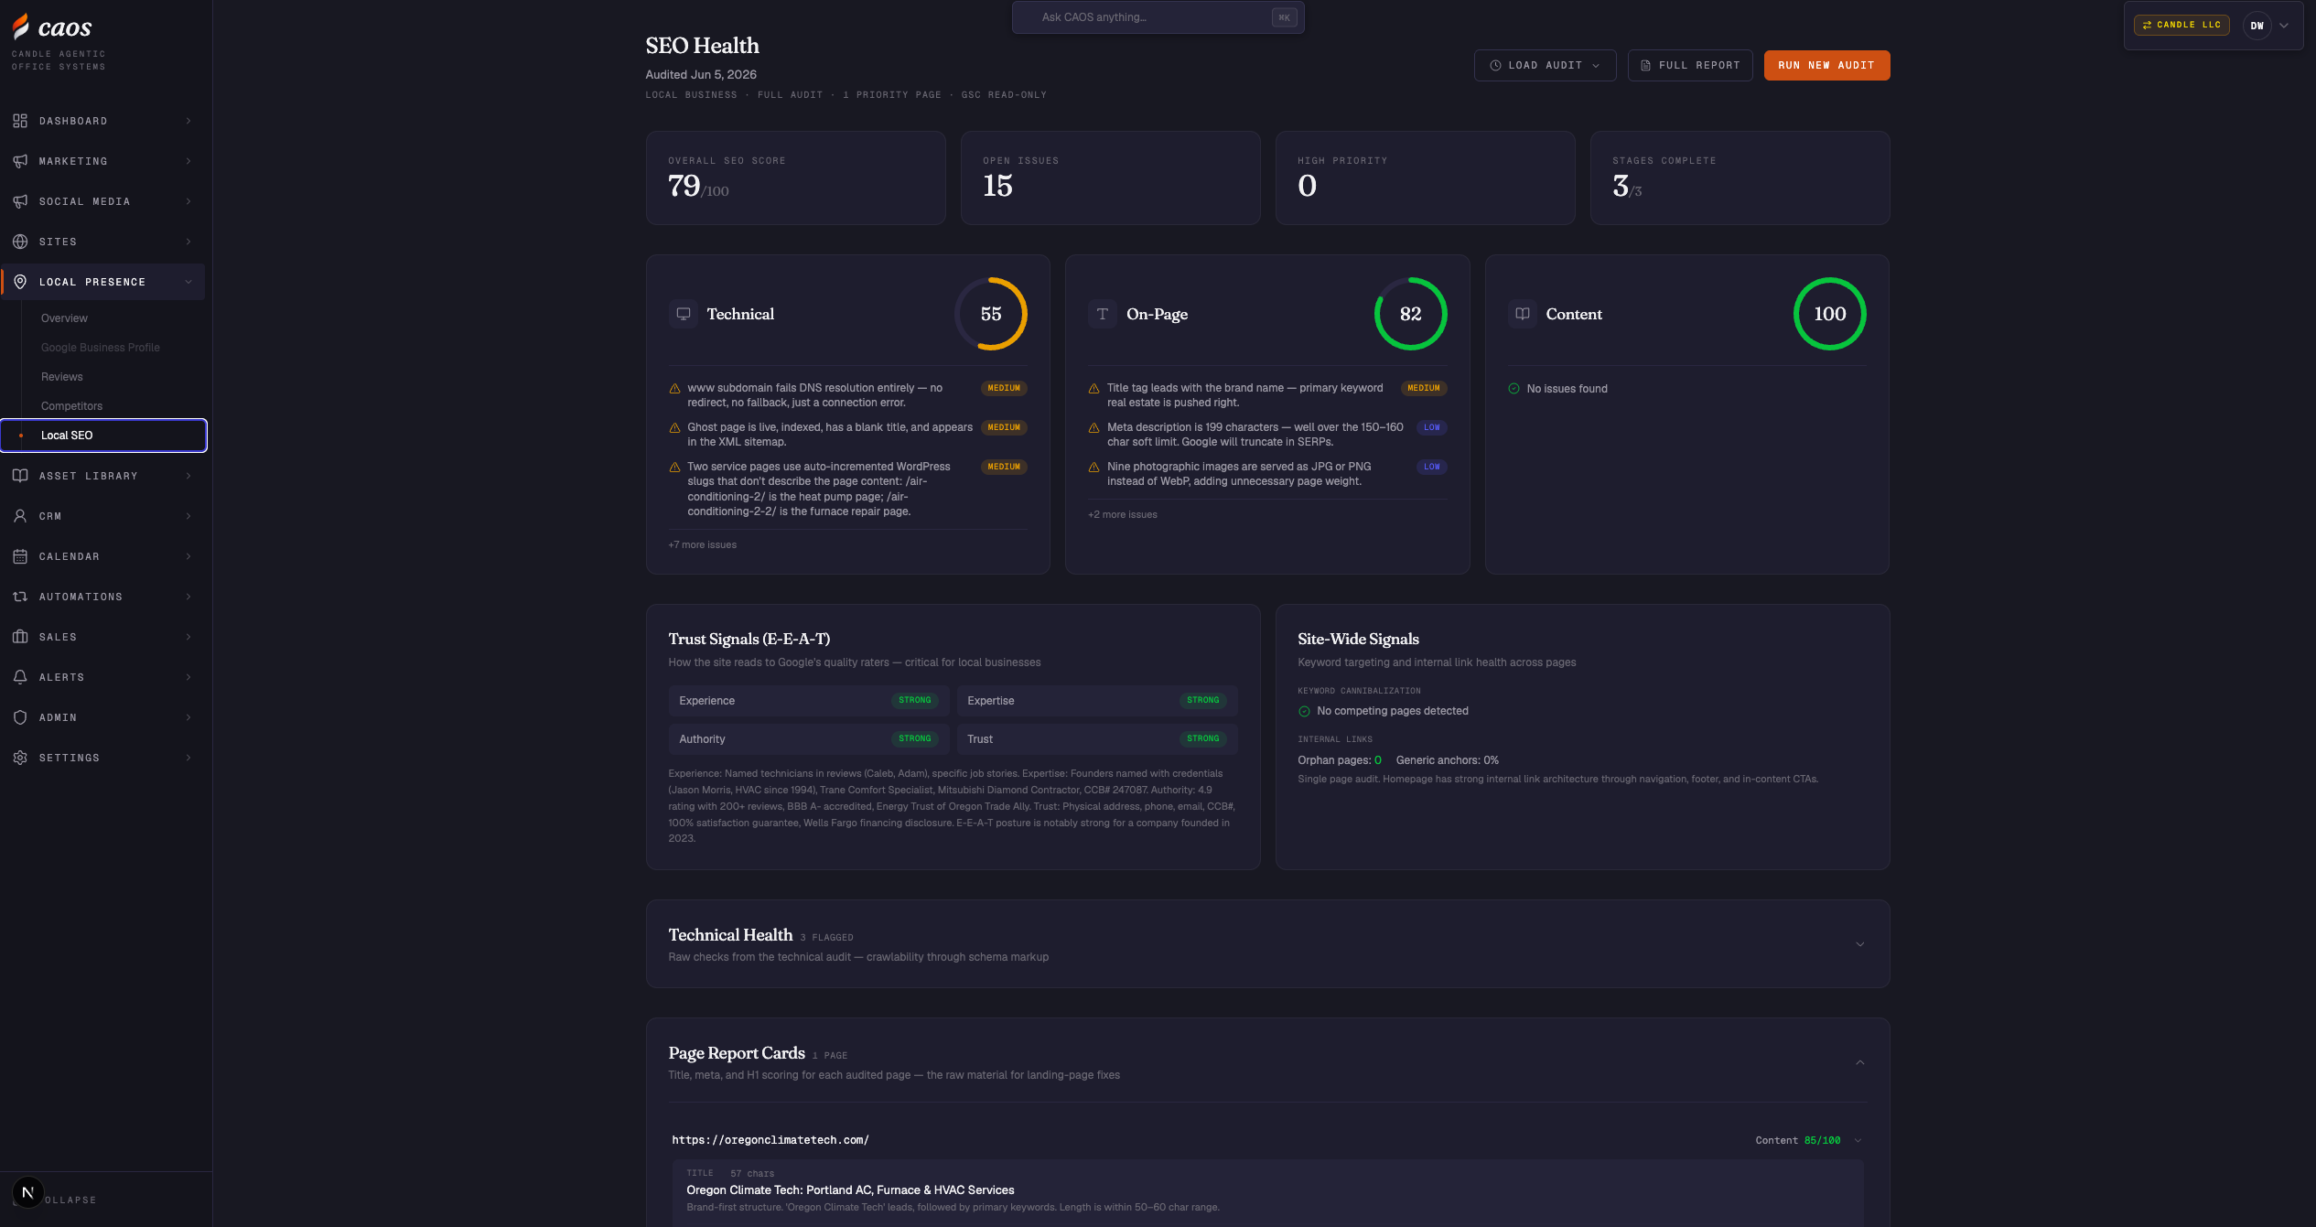2316x1227 pixels.
Task: Click the On-Page score 82 ring
Action: pyautogui.click(x=1410, y=314)
